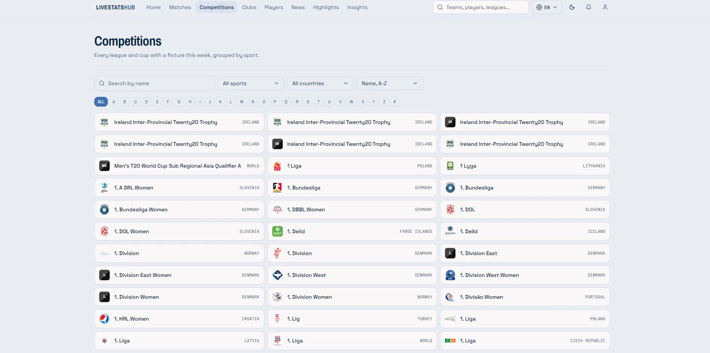The width and height of the screenshot is (710, 353).
Task: Click the 1. DBBL Women logo
Action: (x=277, y=209)
